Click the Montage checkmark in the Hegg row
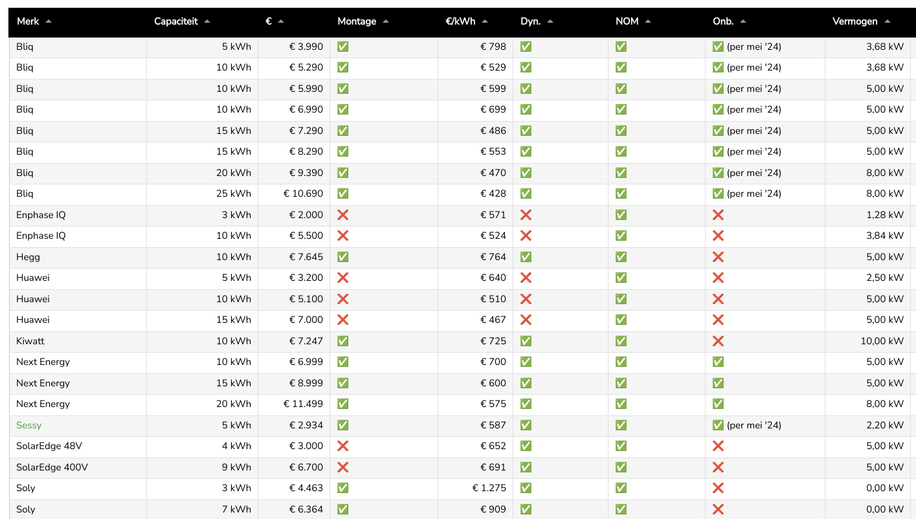916x519 pixels. 343,257
